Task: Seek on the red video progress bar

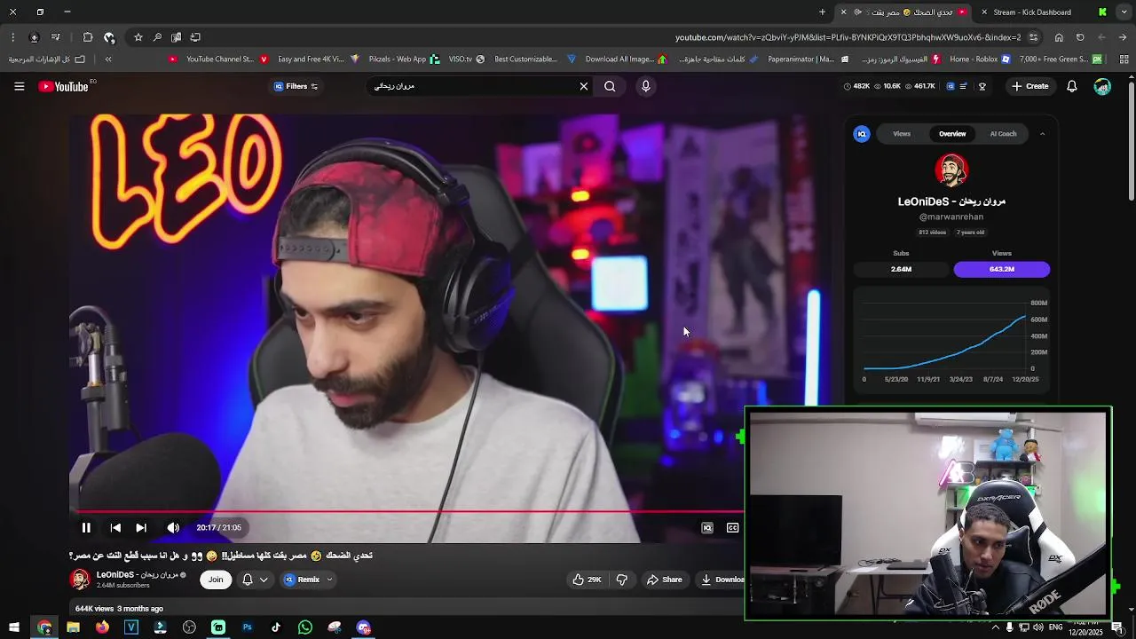Action: [406, 511]
